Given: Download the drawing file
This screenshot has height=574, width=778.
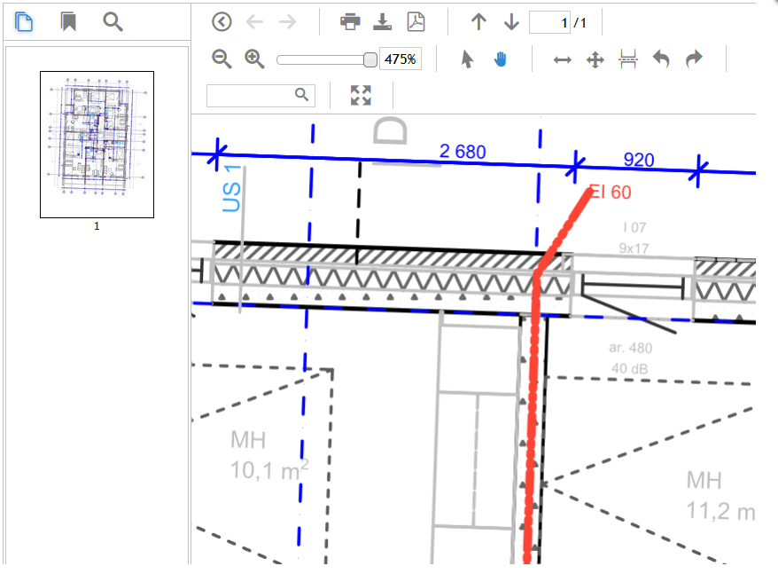Looking at the screenshot, I should point(383,22).
